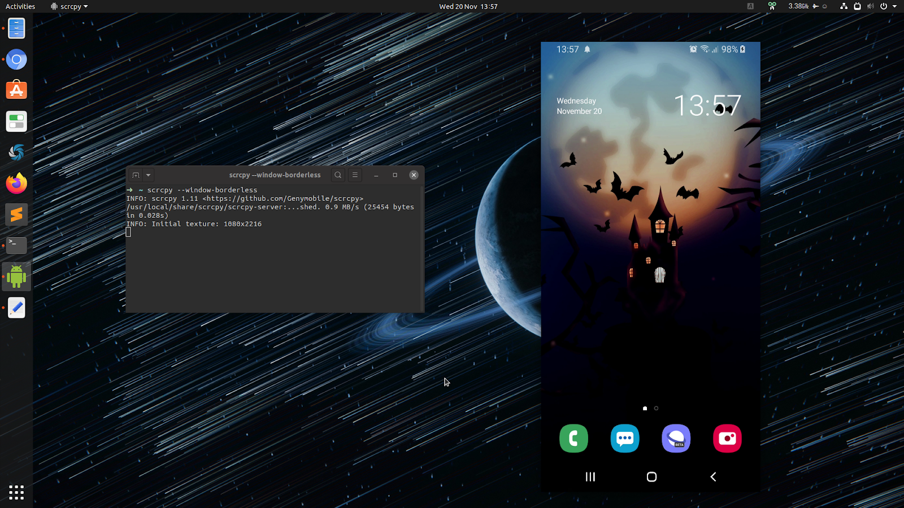Open Ubuntu Software from the dock
The image size is (904, 508).
[x=16, y=90]
